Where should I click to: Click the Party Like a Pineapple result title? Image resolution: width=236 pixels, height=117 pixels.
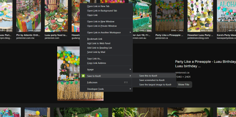[x=169, y=35]
